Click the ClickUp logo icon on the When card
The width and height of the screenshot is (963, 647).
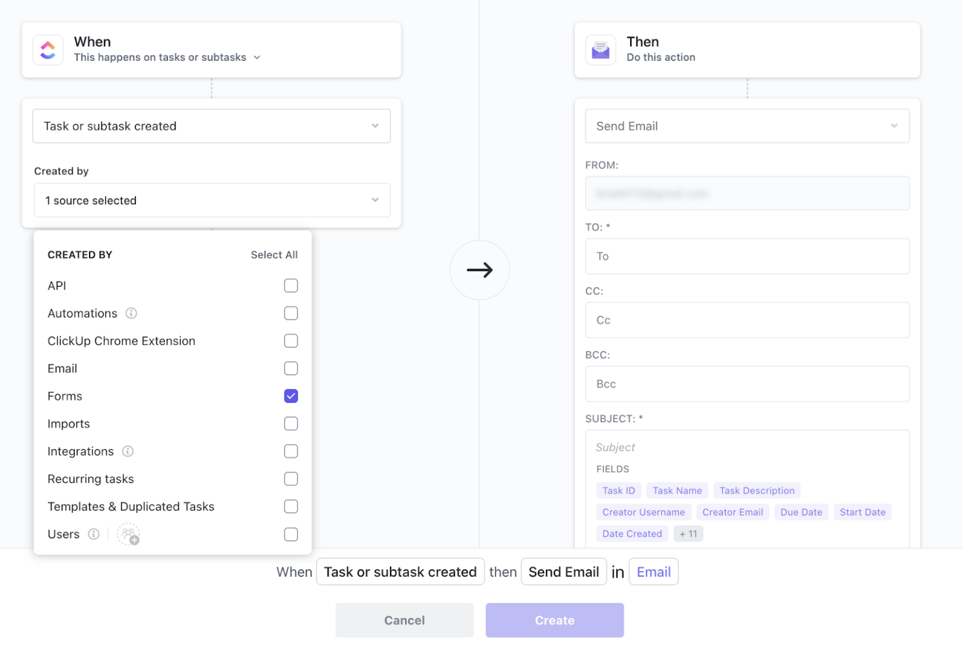pos(48,49)
